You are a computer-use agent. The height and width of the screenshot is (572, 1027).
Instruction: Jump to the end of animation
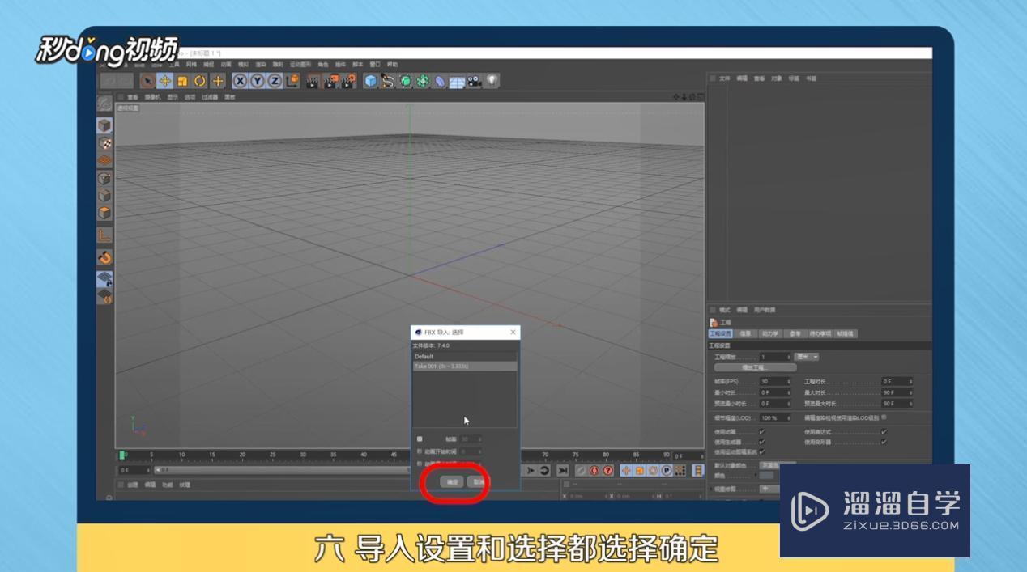pos(562,470)
